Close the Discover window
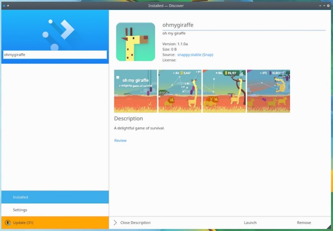The width and height of the screenshot is (333, 231). tap(328, 6)
